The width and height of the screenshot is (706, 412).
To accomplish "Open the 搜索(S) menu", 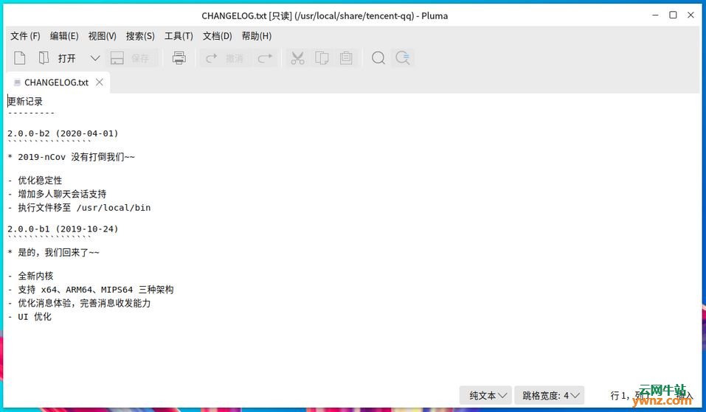I will [x=140, y=36].
